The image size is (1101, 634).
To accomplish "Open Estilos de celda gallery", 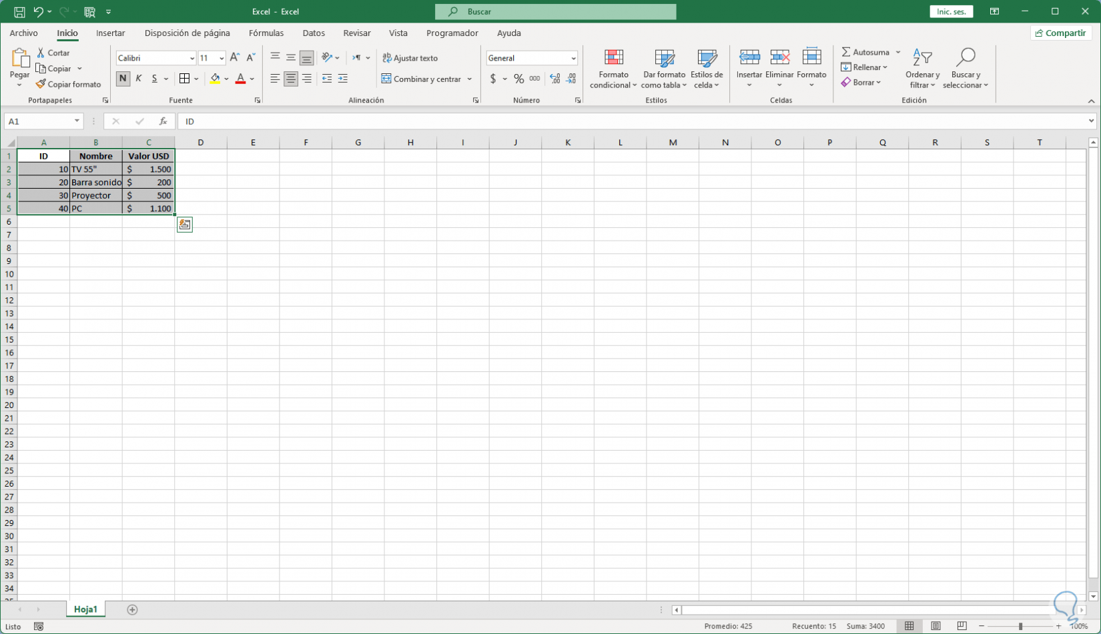I will 707,69.
